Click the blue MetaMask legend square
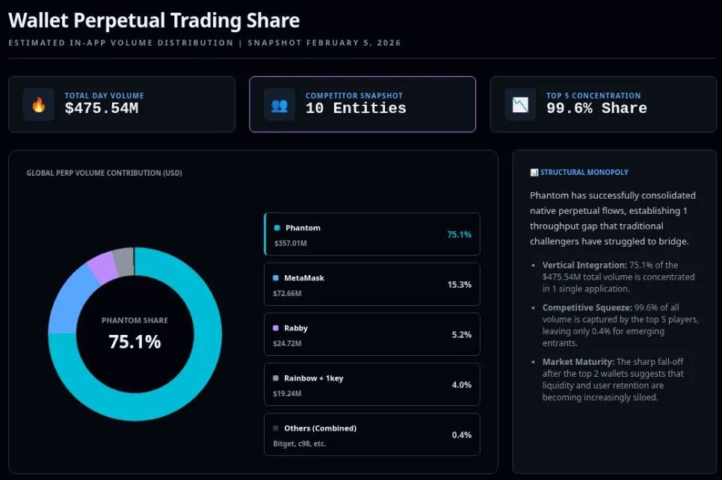 click(276, 278)
